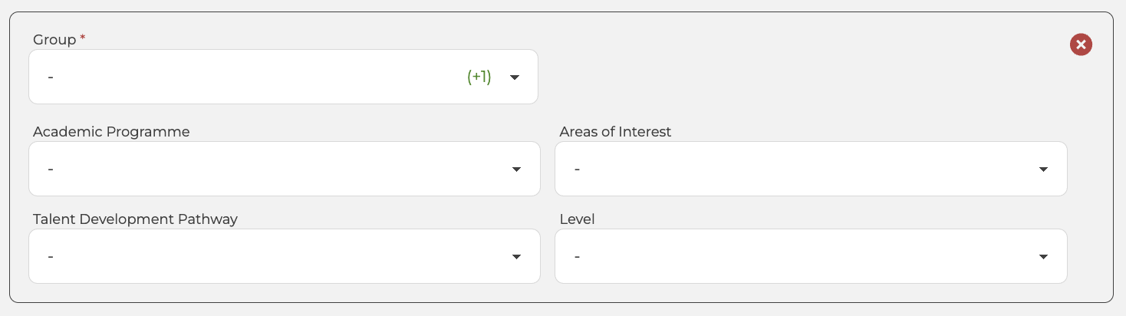Click the Level dropdown arrow
This screenshot has width=1126, height=316.
1043,257
